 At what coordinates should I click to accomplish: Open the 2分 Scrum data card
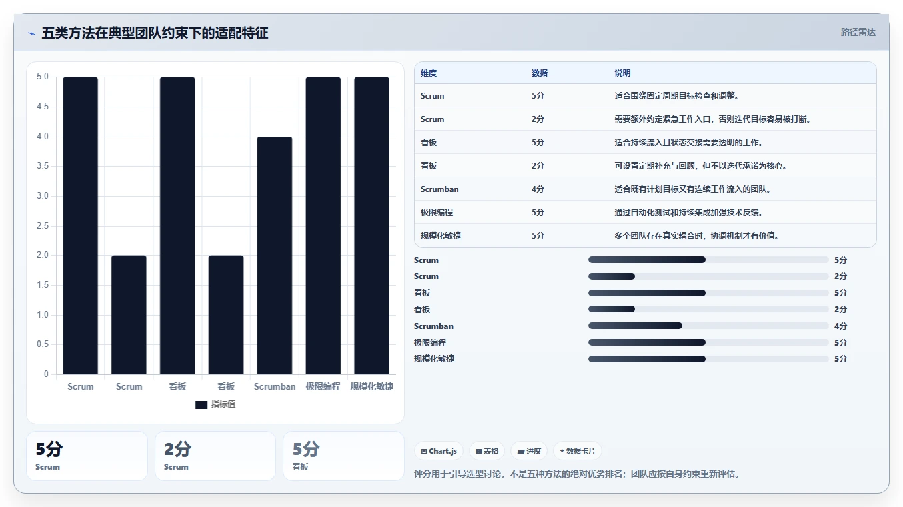215,456
